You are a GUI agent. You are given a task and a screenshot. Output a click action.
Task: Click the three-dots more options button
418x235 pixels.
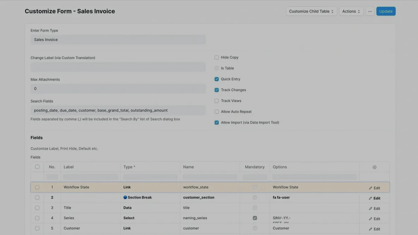(x=370, y=11)
